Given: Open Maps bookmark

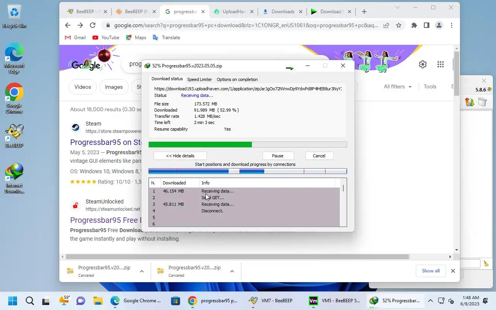Looking at the screenshot, I should click(136, 38).
